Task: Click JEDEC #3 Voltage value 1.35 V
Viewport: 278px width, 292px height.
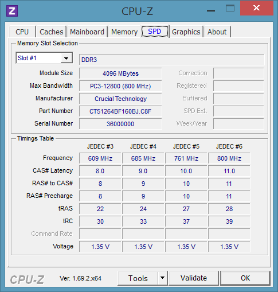Action: (100, 247)
